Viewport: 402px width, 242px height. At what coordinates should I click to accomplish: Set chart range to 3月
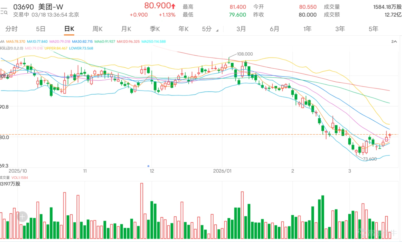tap(241, 29)
